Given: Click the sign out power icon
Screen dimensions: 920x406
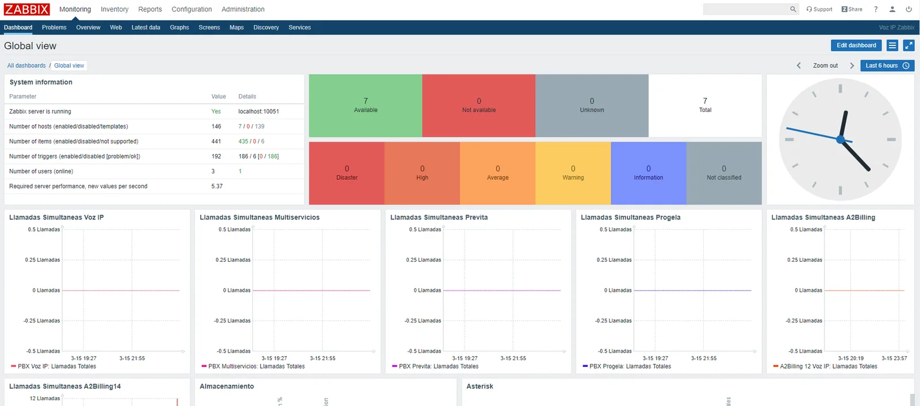Looking at the screenshot, I should pos(908,9).
